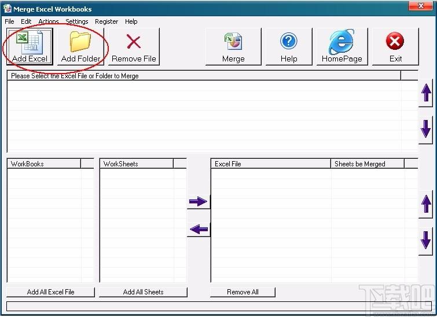Visit the HomePage via Internet Explorer icon
This screenshot has height=317, width=437.
coord(342,46)
